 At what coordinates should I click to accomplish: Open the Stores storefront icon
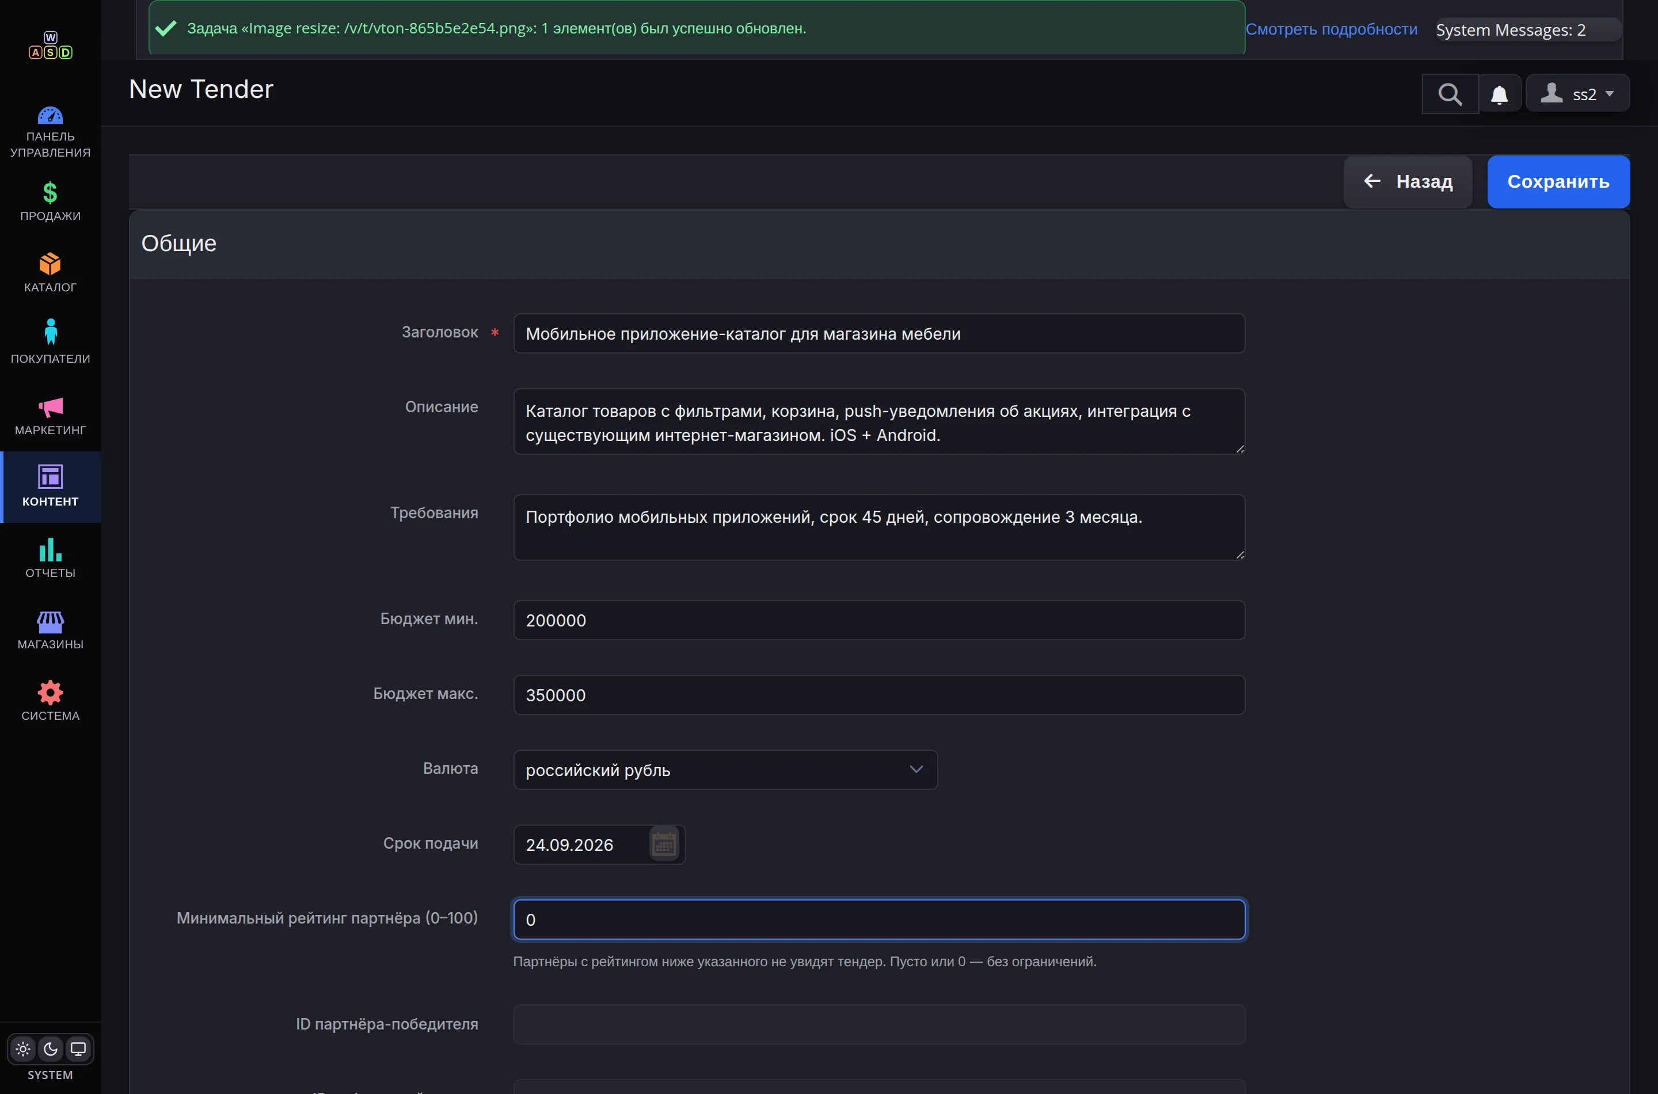tap(50, 622)
